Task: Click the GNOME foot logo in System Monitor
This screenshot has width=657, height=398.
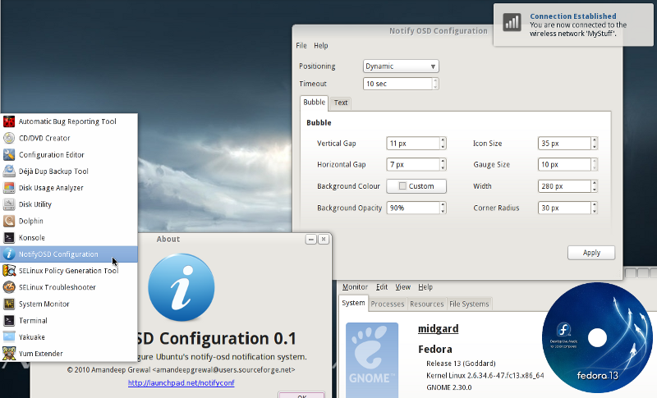Action: click(x=372, y=360)
